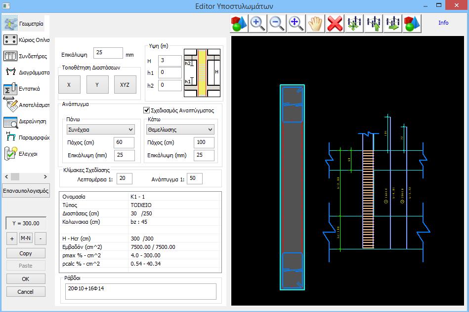The height and width of the screenshot is (312, 469).
Task: Click the Κάτω Επικάλυψη field
Action: 204,155
